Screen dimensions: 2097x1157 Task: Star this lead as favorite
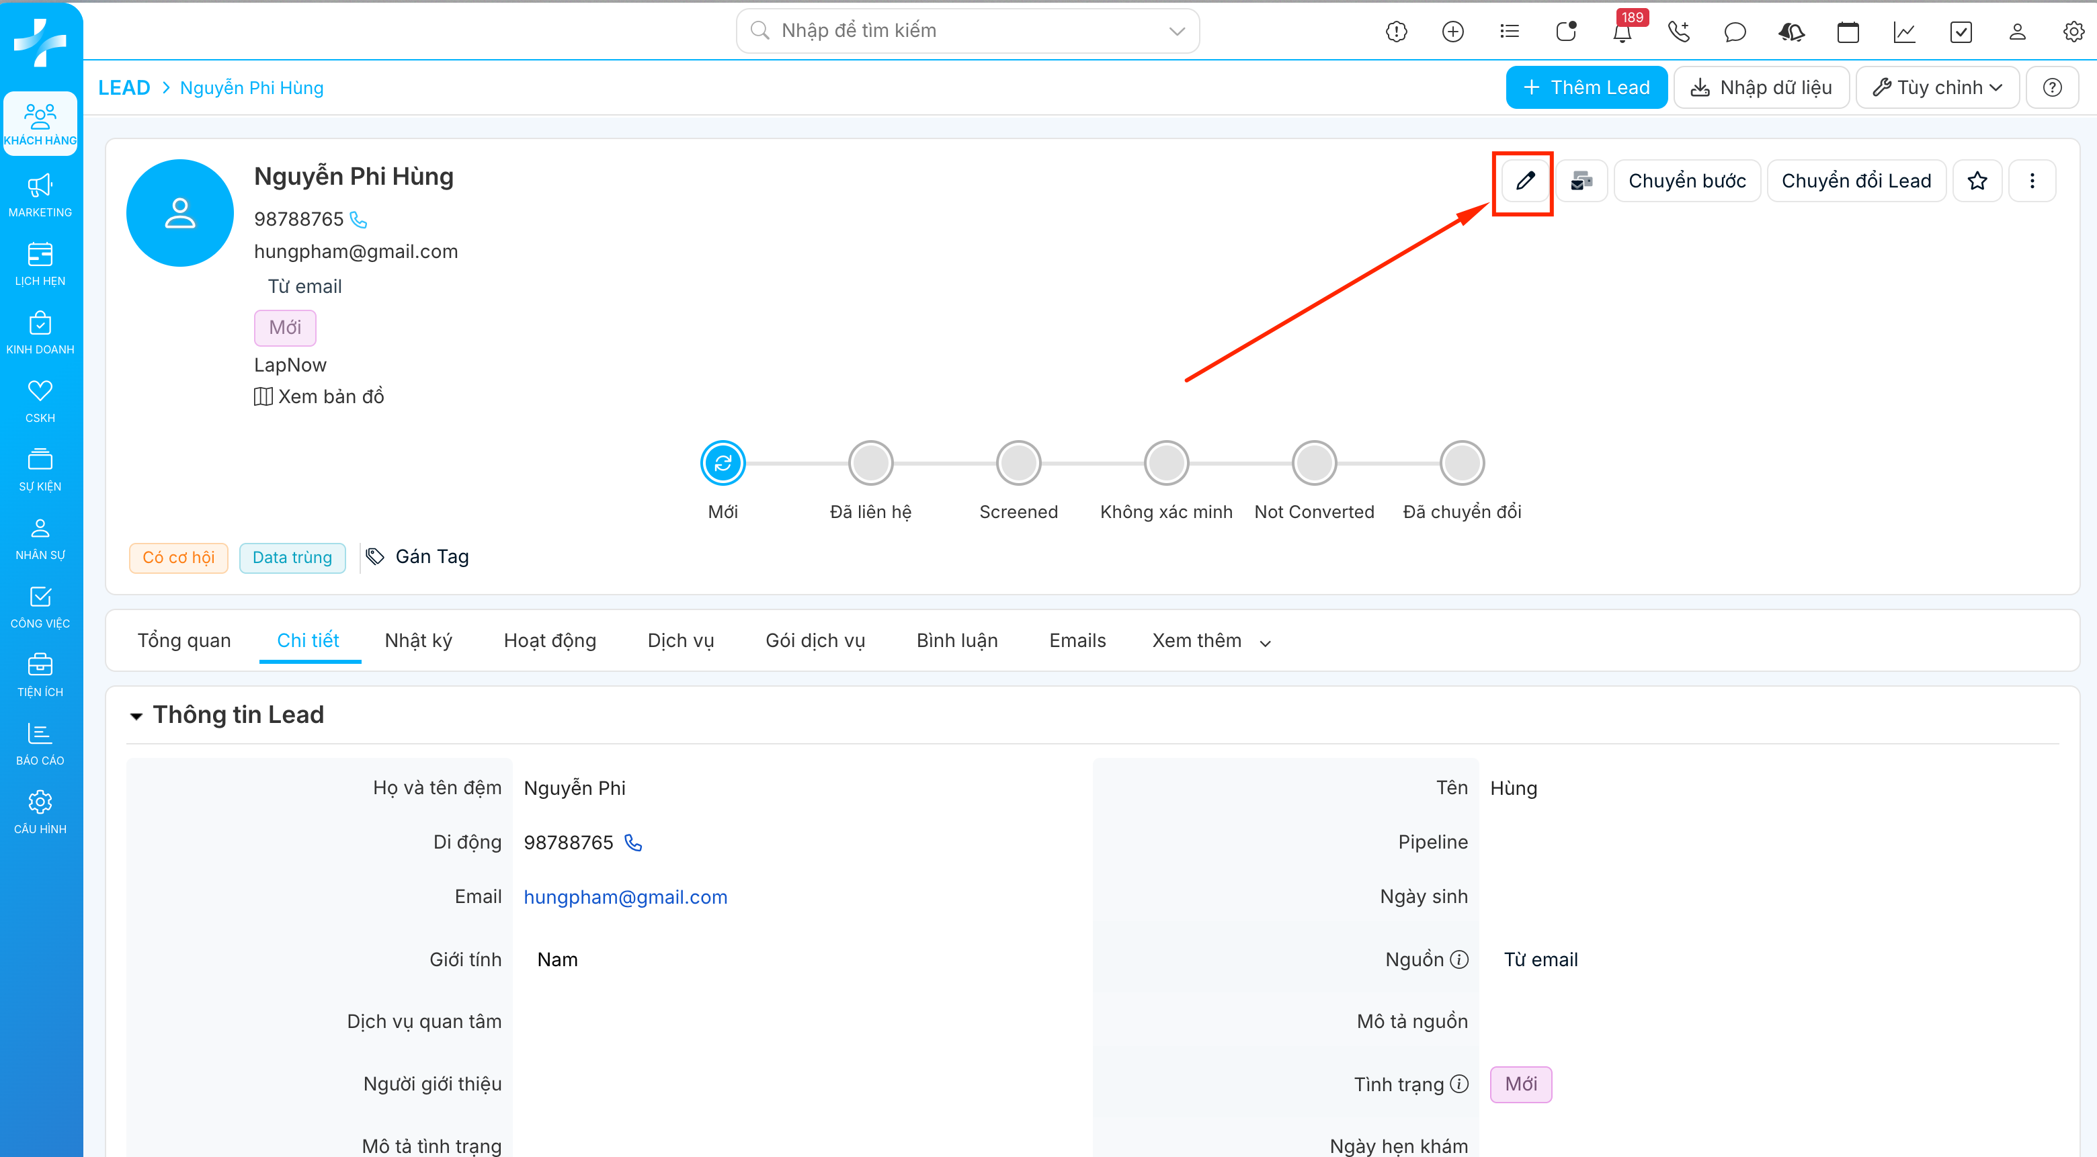point(1977,181)
